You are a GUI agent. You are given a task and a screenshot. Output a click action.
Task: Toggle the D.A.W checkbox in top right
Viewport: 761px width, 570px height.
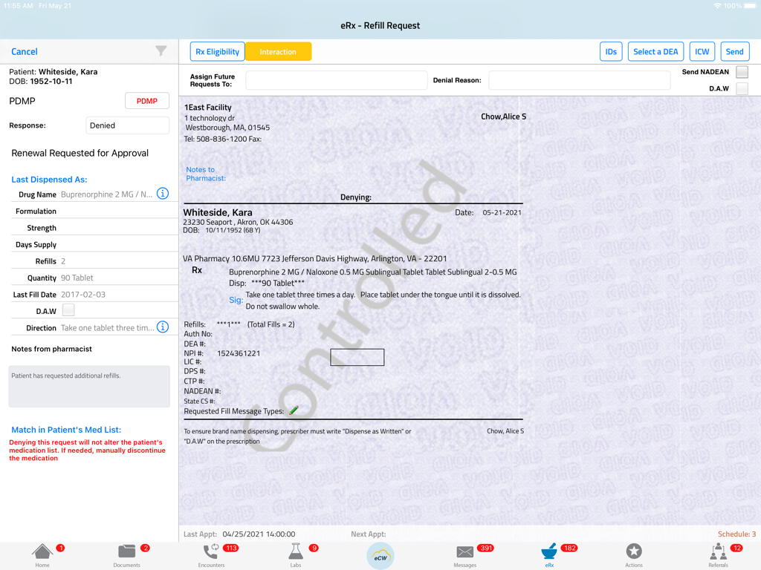pos(742,88)
